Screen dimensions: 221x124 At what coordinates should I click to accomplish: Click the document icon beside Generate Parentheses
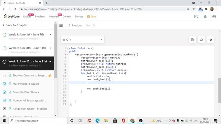pos(10,92)
